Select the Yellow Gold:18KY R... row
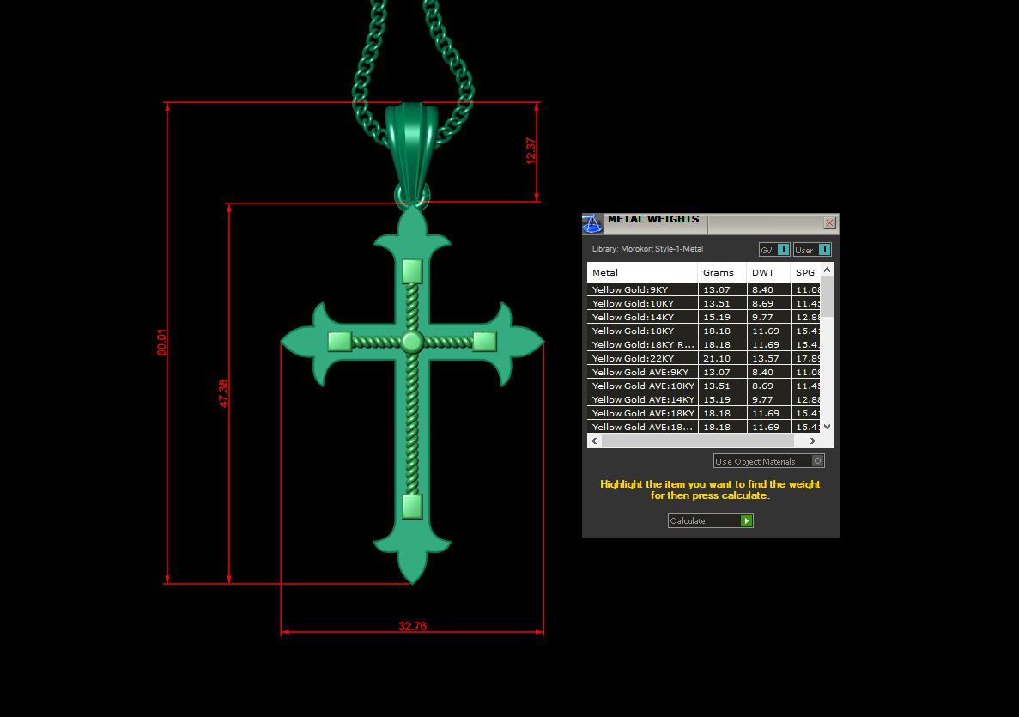1019x717 pixels. tap(704, 344)
